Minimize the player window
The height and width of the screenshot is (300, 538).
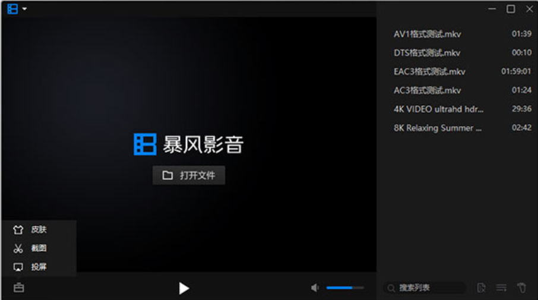click(x=492, y=9)
